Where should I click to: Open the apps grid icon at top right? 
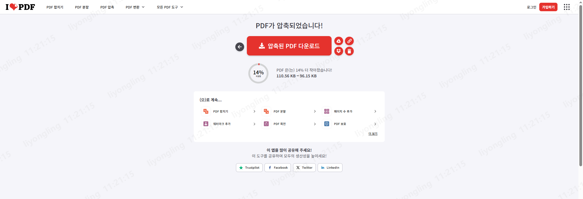(x=567, y=7)
